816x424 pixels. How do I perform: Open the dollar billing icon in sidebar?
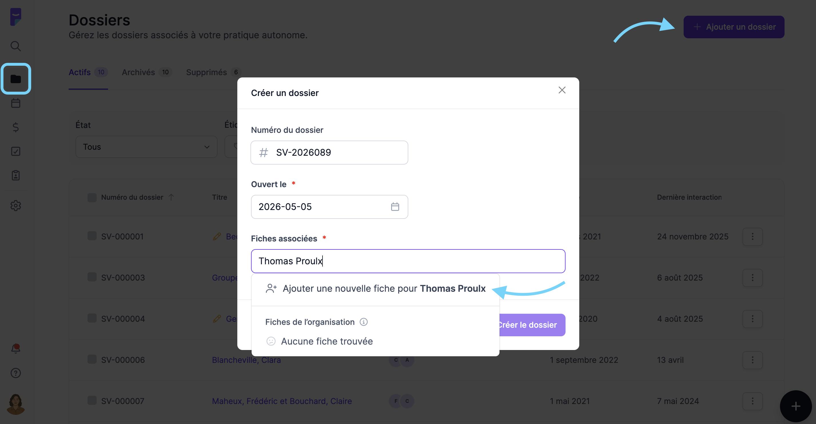point(15,127)
